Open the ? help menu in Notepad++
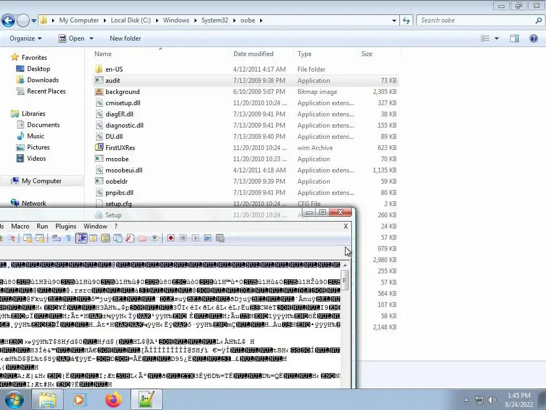Image resolution: width=546 pixels, height=410 pixels. click(116, 226)
